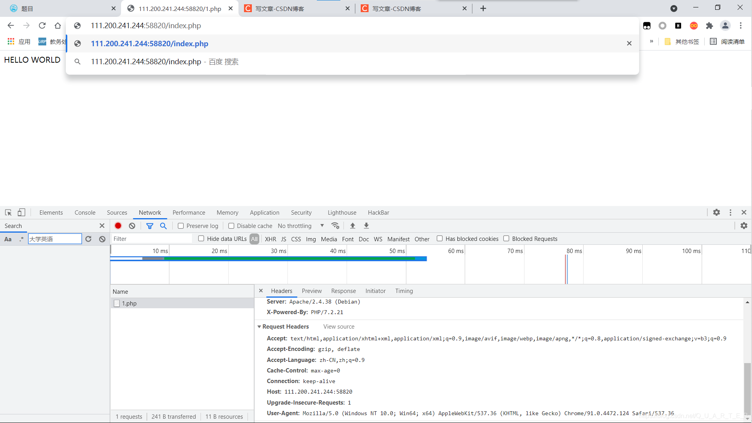Click the close suggestion button in address bar
The image size is (752, 423).
(629, 43)
